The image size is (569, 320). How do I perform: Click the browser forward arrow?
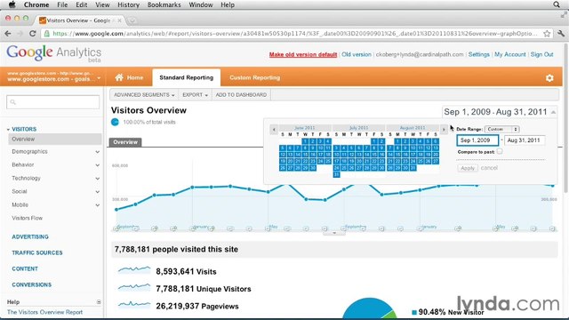tap(20, 34)
